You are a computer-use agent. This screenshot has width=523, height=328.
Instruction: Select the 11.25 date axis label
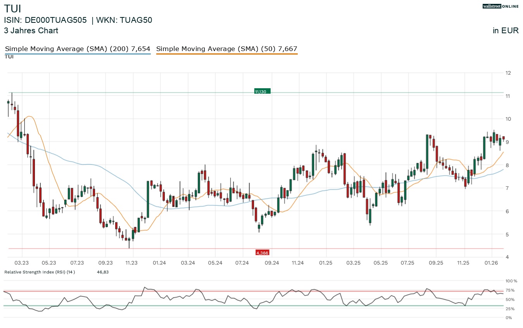[x=463, y=263]
